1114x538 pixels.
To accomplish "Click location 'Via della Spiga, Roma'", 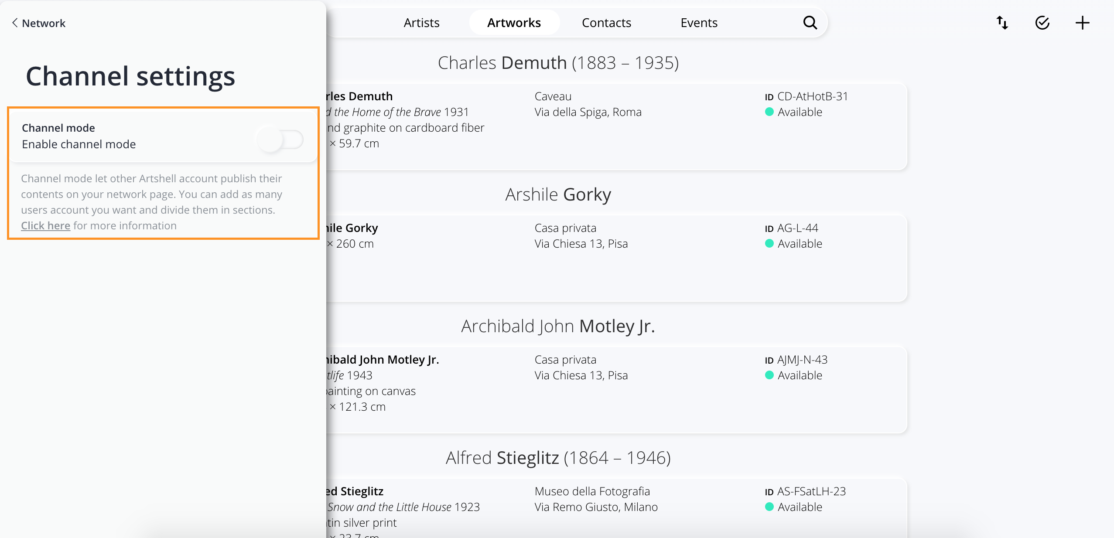I will pos(588,112).
